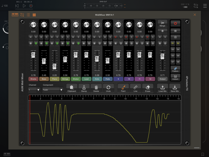The width and height of the screenshot is (209, 157).
Task: Toggle the red power button
Action: [x=175, y=24]
